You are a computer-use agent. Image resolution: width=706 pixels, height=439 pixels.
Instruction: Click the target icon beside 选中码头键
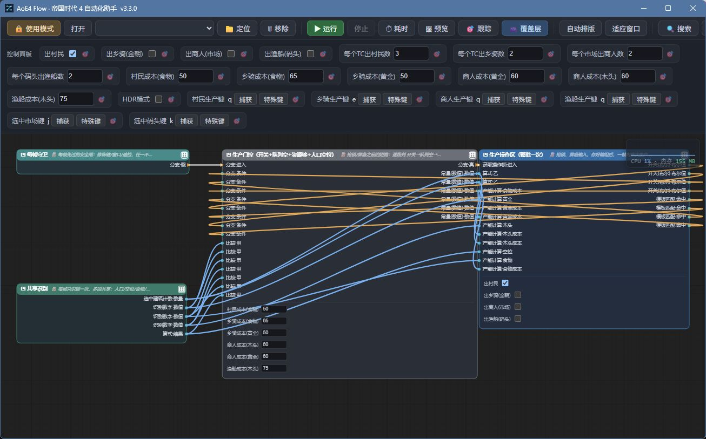pos(237,121)
